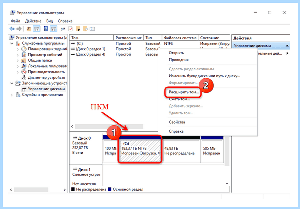300x209 pixels.
Task: Choose Открыть in context menu
Action: coord(208,53)
